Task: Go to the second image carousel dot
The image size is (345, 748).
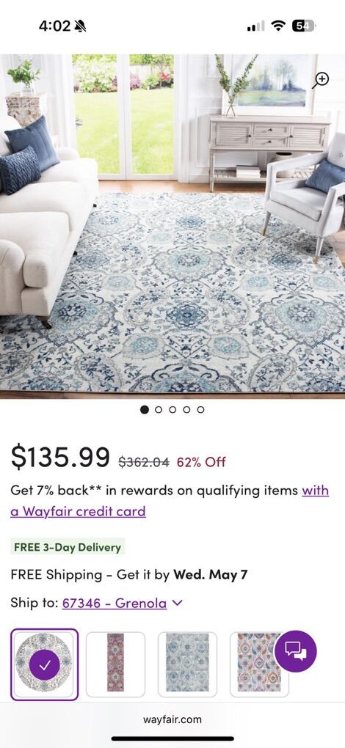Action: 159,409
